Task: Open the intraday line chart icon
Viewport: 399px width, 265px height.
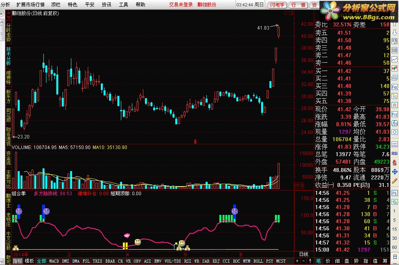Action: (394, 60)
